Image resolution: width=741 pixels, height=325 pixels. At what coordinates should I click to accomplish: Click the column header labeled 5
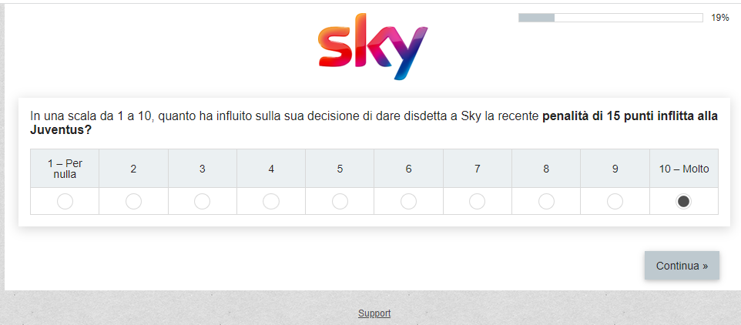click(340, 169)
